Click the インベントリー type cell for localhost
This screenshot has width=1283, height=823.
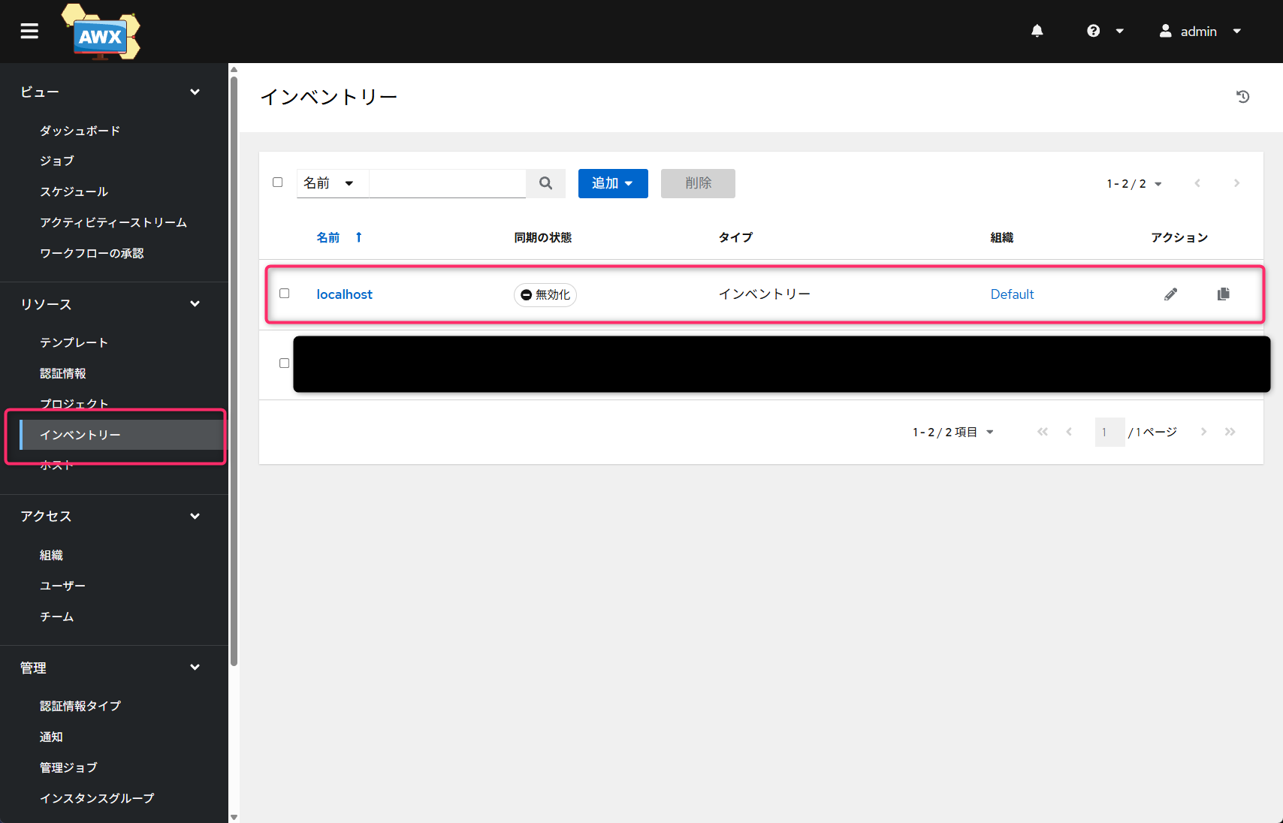(x=764, y=294)
